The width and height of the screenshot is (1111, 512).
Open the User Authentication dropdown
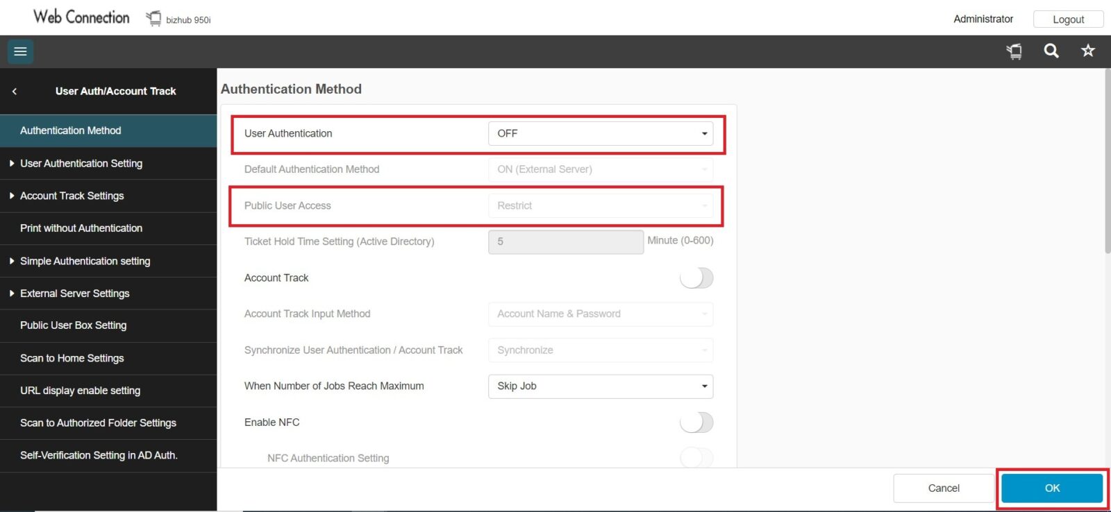pyautogui.click(x=600, y=134)
